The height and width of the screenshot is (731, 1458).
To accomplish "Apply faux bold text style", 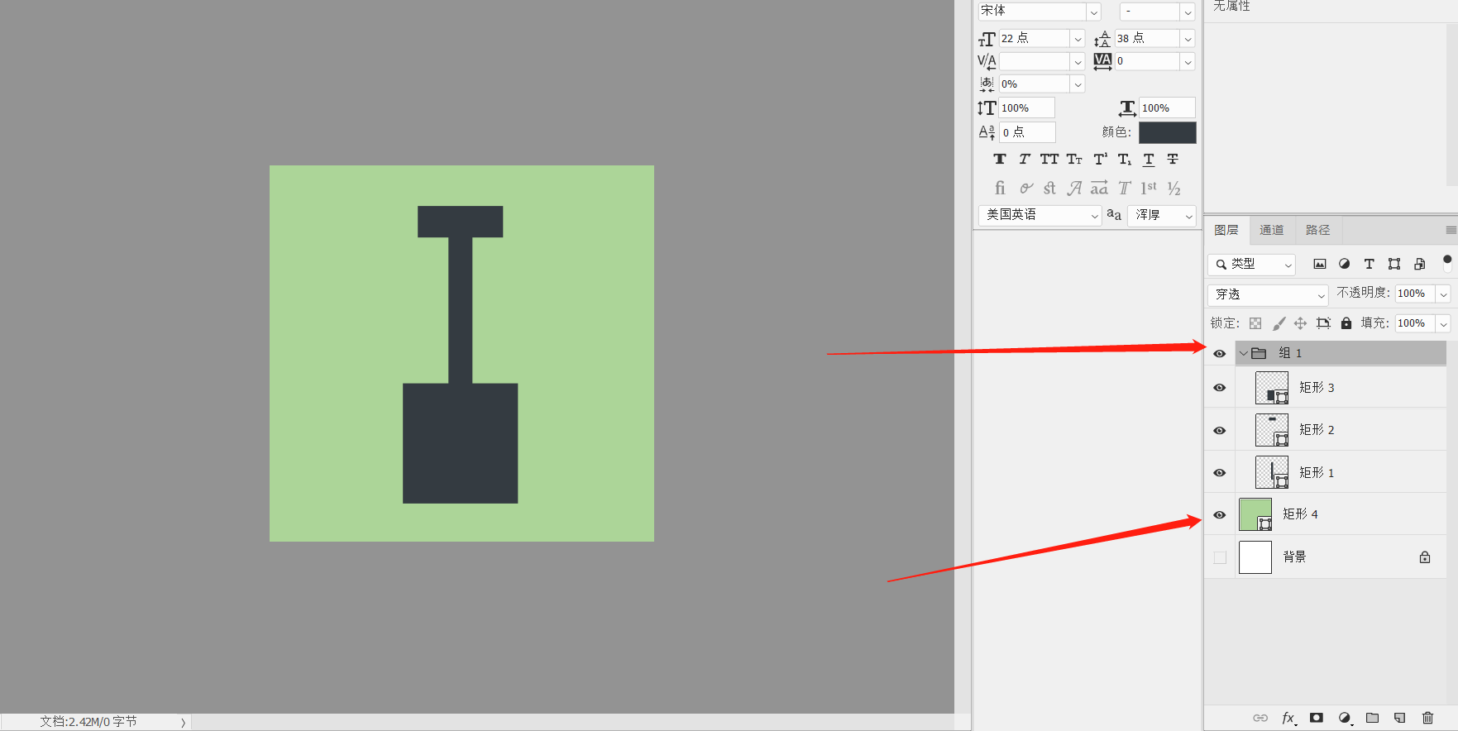I will point(1000,159).
